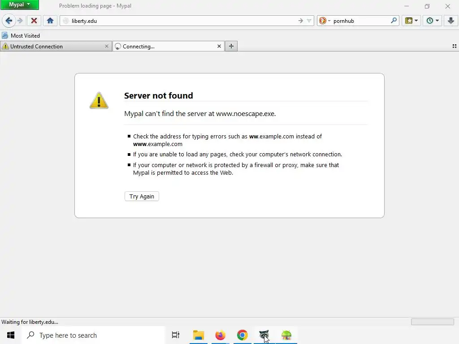459x344 pixels.
Task: Close the Mypal browser window
Action: (x=448, y=6)
